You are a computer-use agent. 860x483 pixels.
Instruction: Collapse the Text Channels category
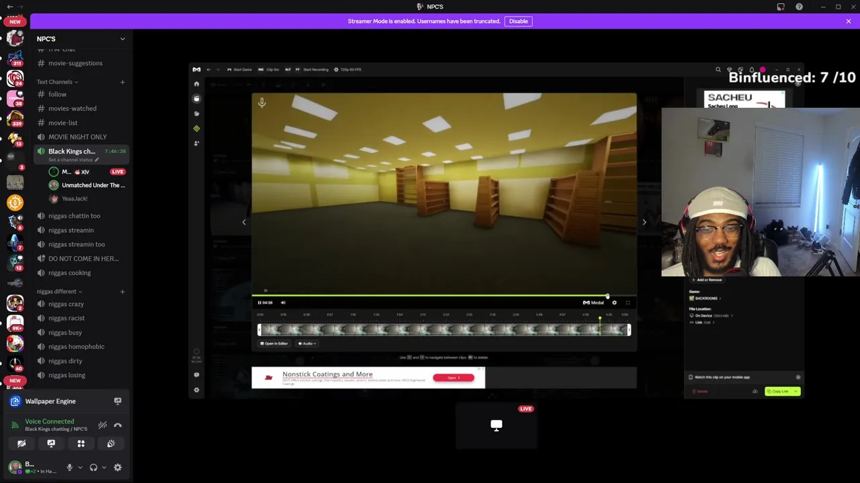(x=57, y=82)
